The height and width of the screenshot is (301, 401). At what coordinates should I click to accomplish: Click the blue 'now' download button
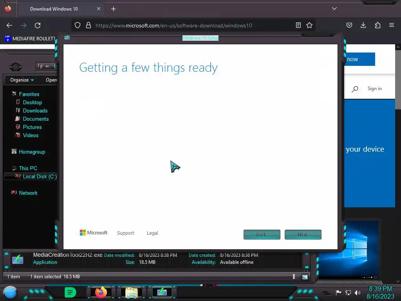359,59
